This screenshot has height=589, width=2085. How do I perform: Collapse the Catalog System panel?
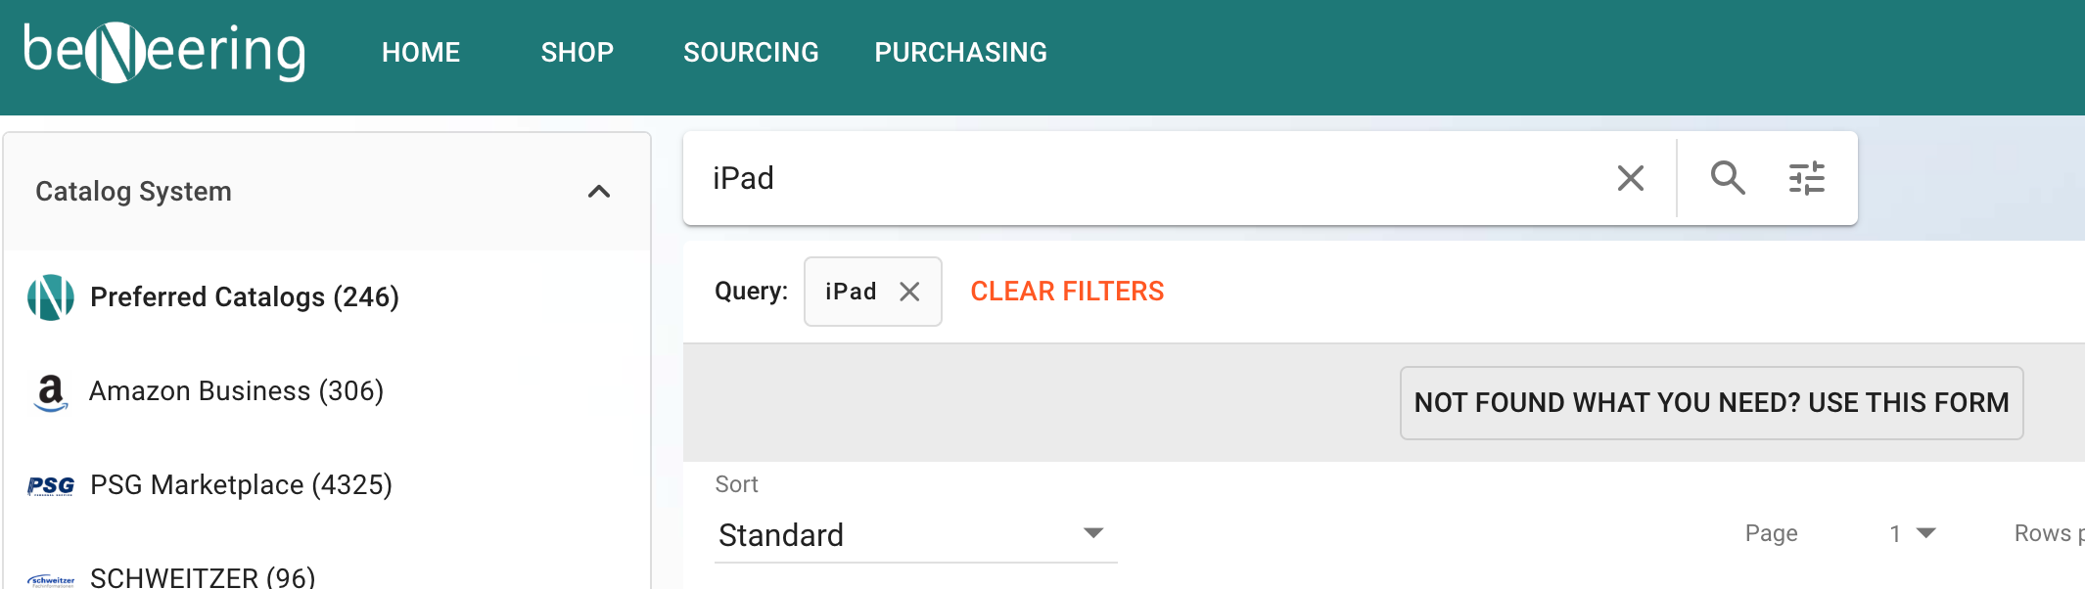click(x=599, y=192)
